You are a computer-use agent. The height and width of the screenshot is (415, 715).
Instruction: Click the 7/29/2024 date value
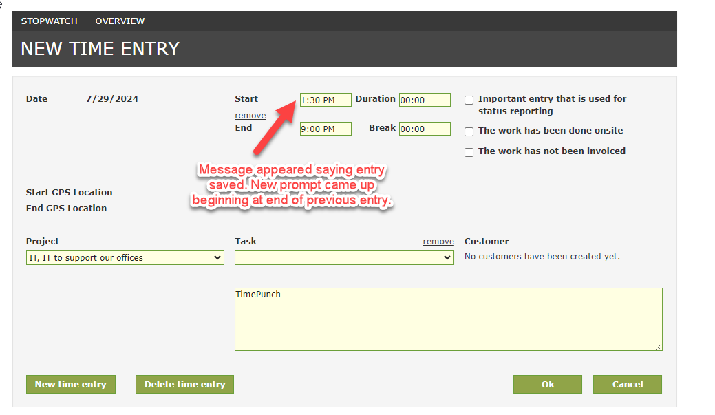point(112,99)
